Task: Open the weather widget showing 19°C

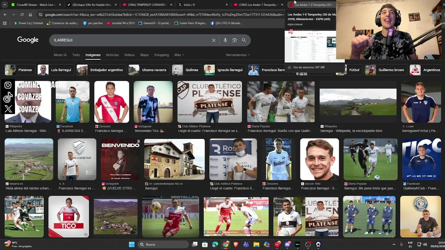Action: pos(17,244)
